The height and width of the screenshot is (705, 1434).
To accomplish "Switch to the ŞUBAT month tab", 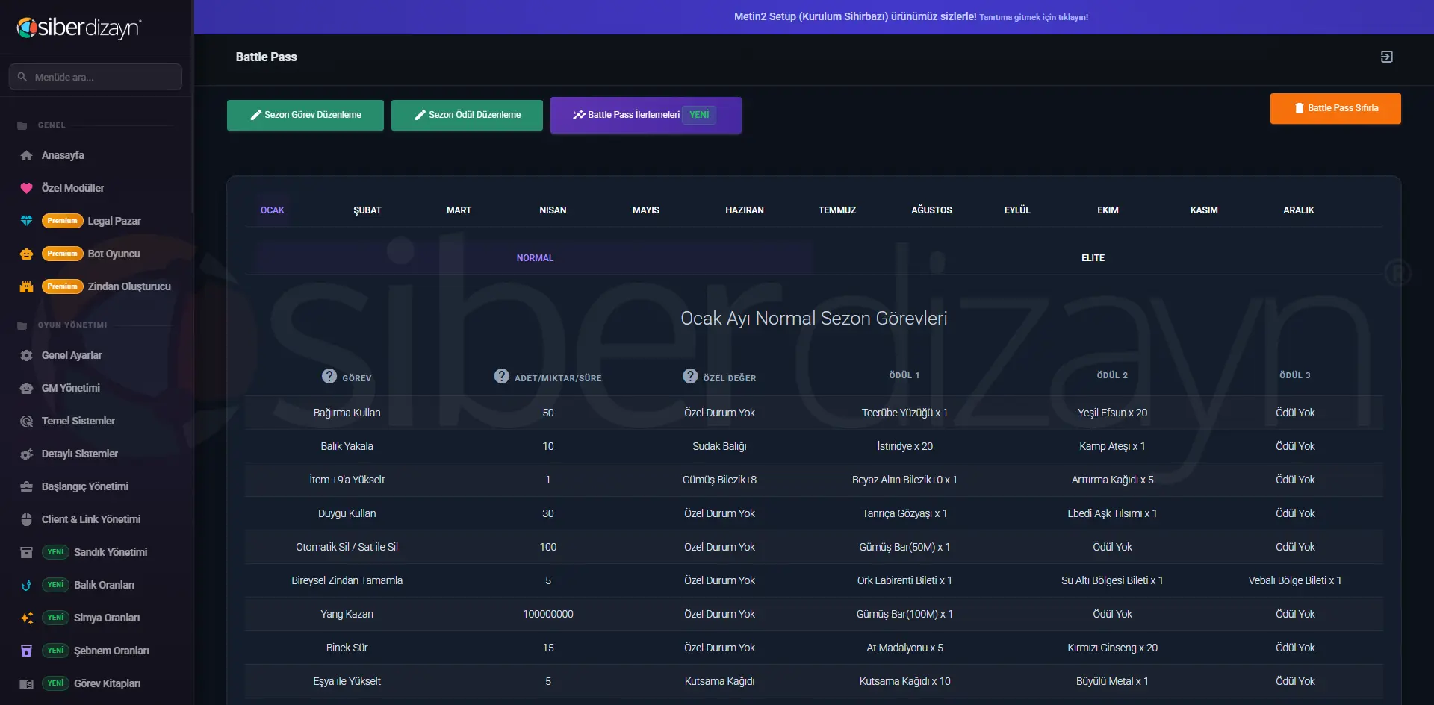I will click(367, 210).
